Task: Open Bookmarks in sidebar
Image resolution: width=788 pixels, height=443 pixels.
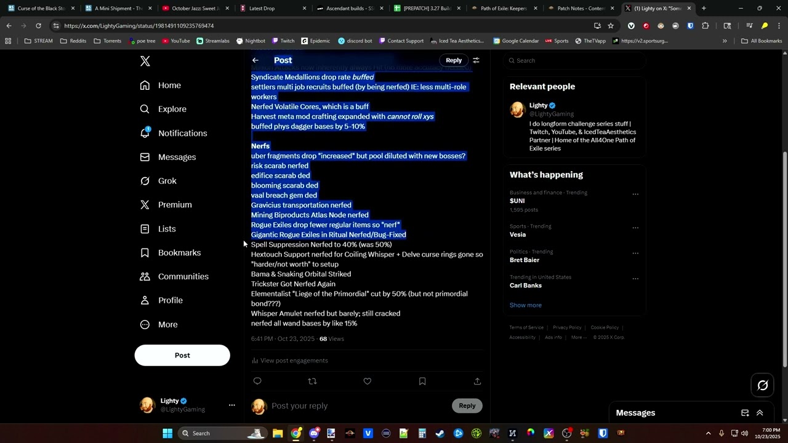Action: tap(171, 253)
